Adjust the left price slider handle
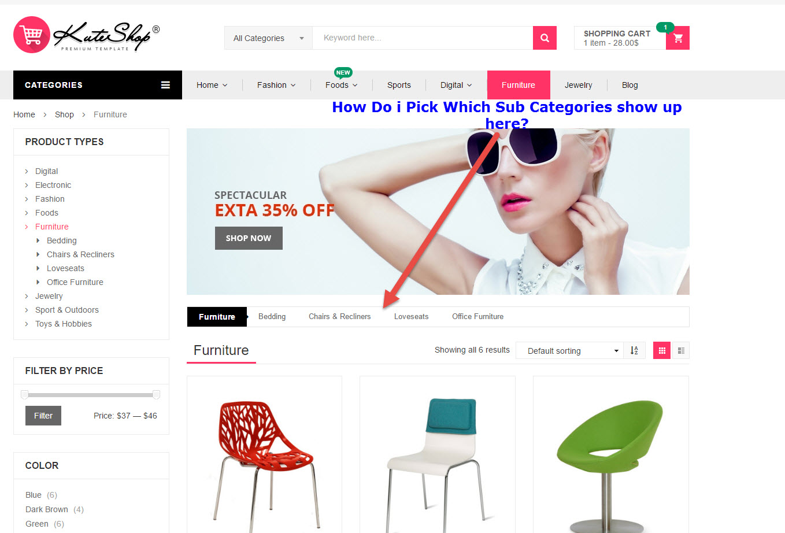The width and height of the screenshot is (785, 533). coord(24,395)
